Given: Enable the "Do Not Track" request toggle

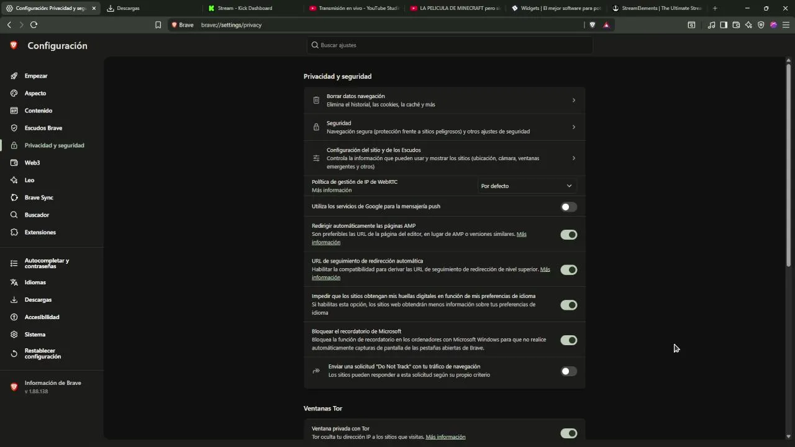Looking at the screenshot, I should coord(568,371).
